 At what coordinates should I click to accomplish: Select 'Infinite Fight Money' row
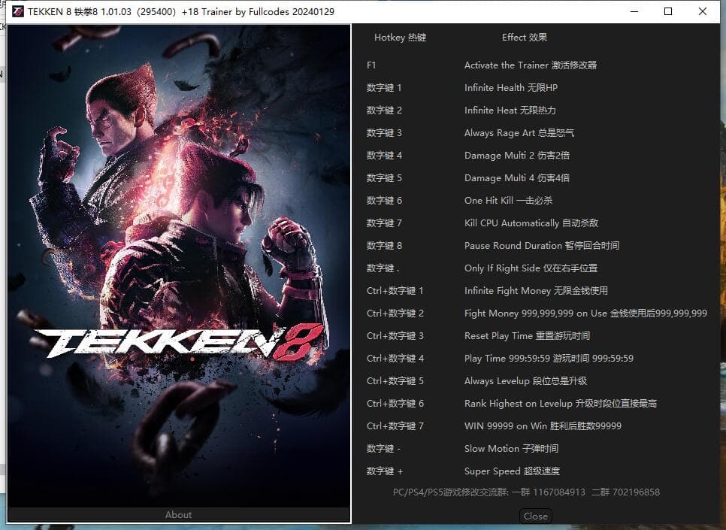tap(536, 291)
